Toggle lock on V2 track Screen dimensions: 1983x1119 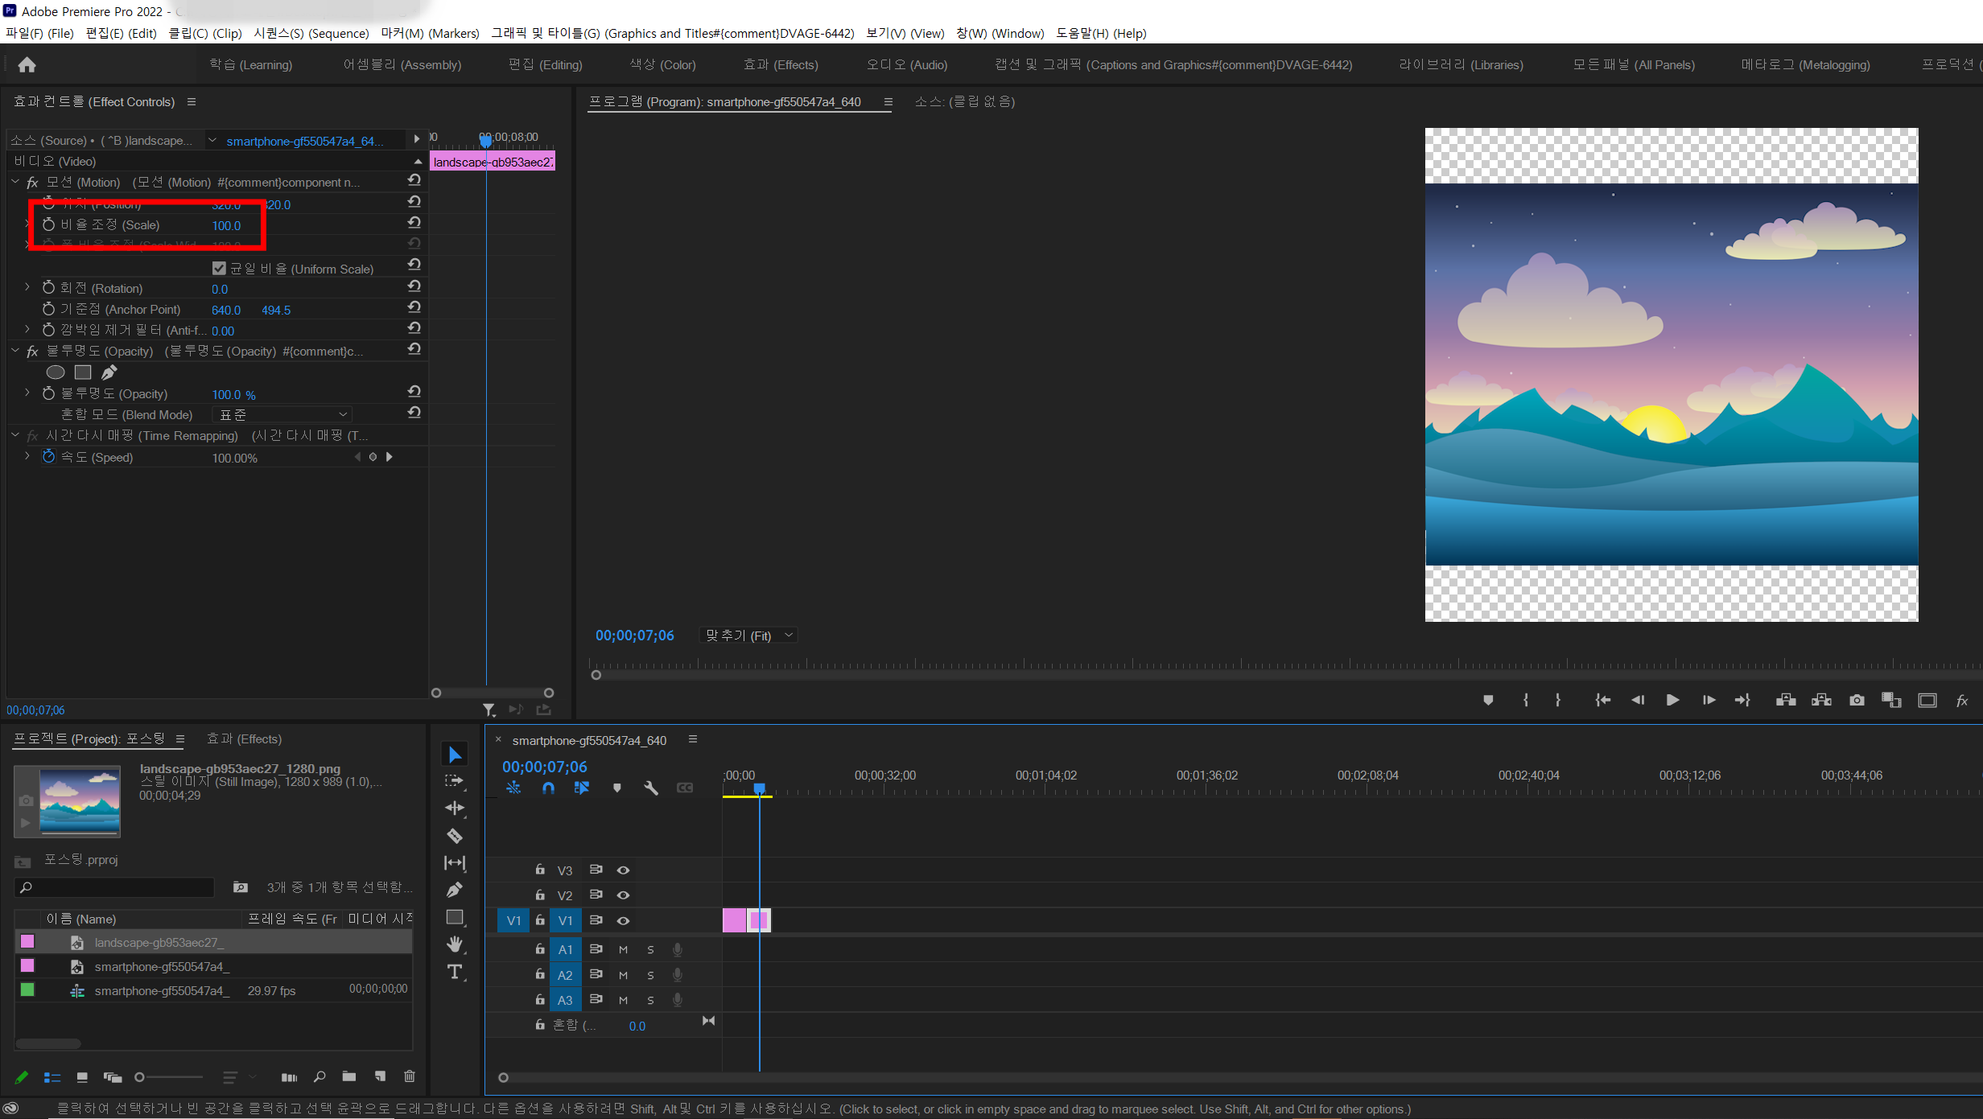tap(540, 895)
